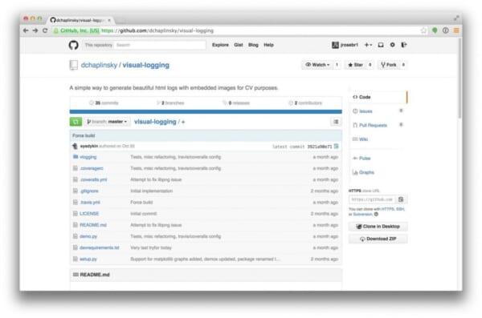Go to Explore in the top navigation
Screen dimensions: 482x318
click(220, 45)
